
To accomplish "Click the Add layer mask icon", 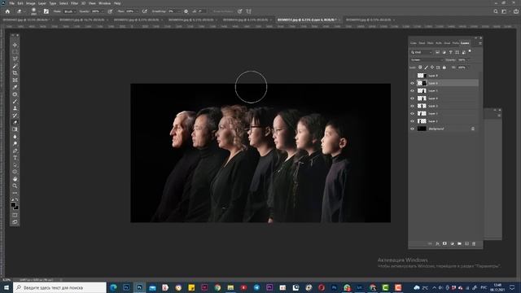I will pyautogui.click(x=444, y=243).
